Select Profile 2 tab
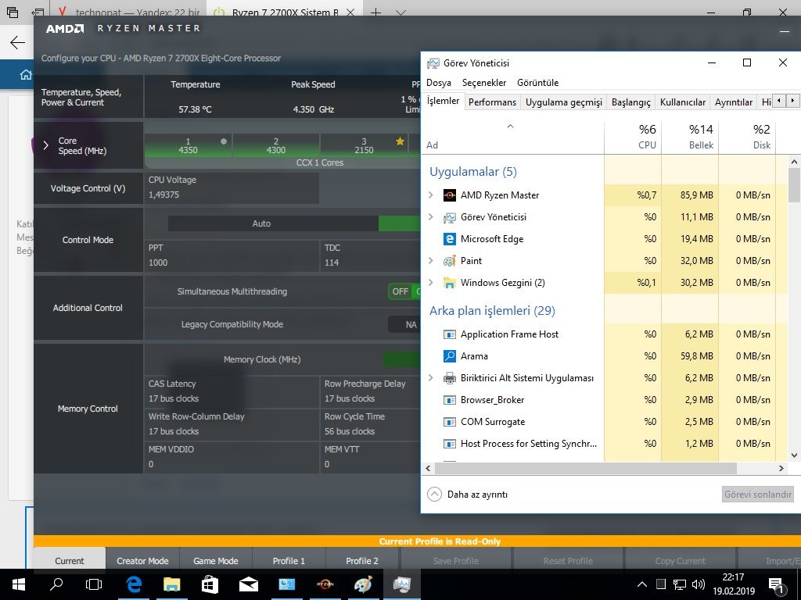Screen dimensions: 801x600 click(362, 561)
